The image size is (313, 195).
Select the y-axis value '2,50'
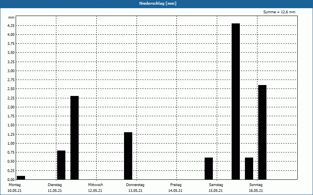tap(11, 89)
